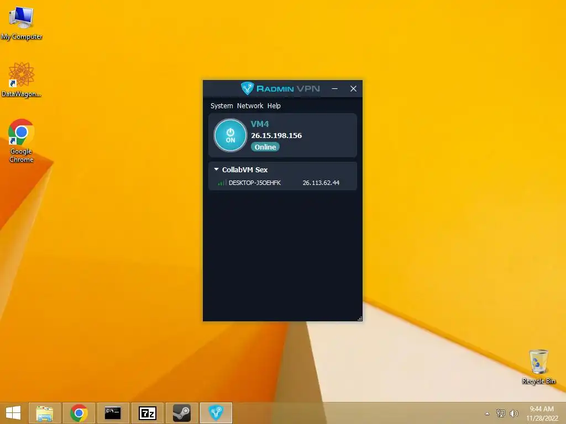This screenshot has height=424, width=566.
Task: Collapse the CollabVM Sex network group
Action: [x=216, y=169]
